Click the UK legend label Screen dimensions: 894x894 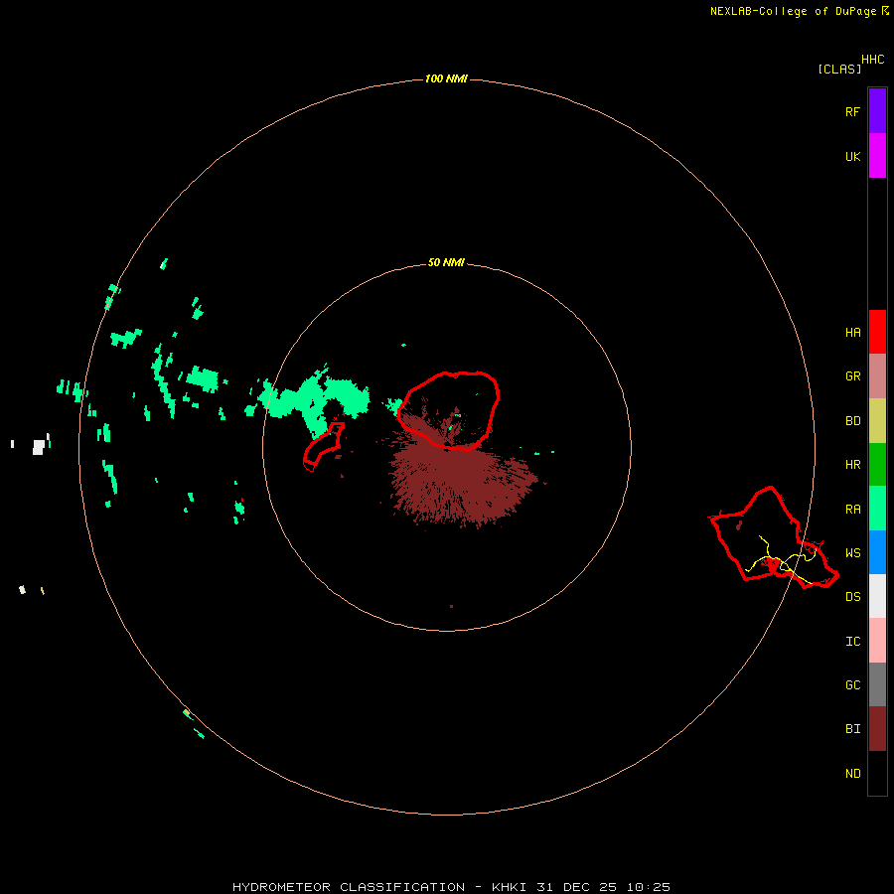(852, 156)
